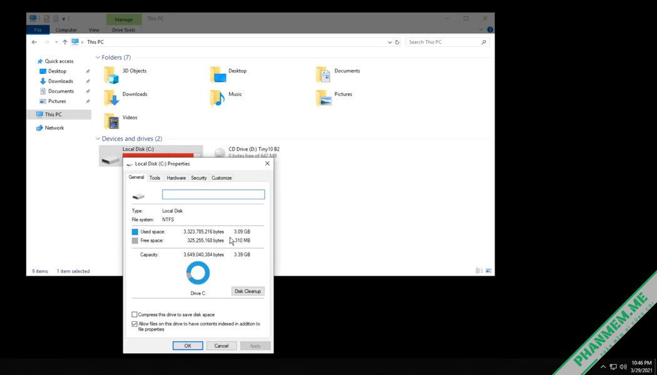Click the Manage contextual tab
The height and width of the screenshot is (375, 657).
[x=124, y=19]
